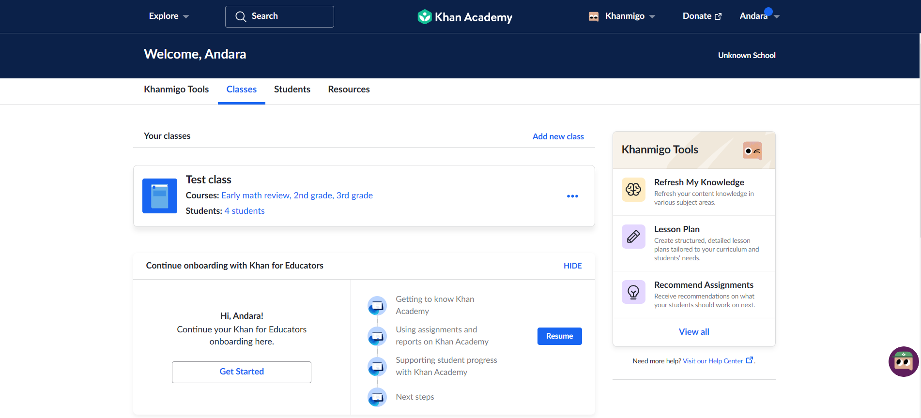Click the Refresh My Knowledge title

699,182
